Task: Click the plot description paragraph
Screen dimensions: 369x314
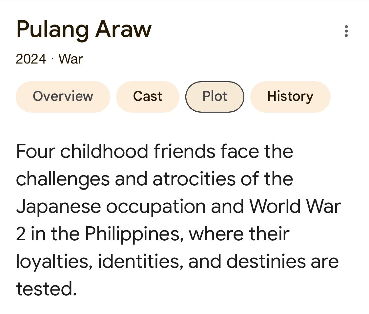Action: (x=178, y=220)
